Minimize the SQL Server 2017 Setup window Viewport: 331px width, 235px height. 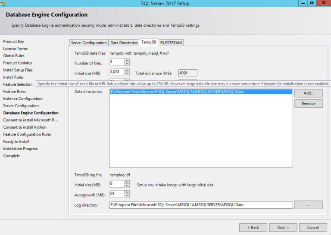click(303, 3)
